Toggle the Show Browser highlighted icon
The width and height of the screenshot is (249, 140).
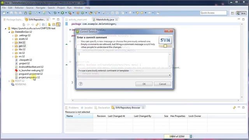[58, 24]
